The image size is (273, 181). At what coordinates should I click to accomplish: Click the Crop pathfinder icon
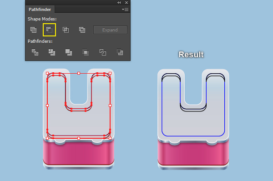pos(86,52)
